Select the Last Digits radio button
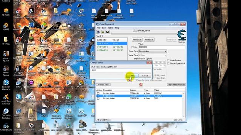Image resolution: width=241 pixels, height=135 pixels. (156, 78)
